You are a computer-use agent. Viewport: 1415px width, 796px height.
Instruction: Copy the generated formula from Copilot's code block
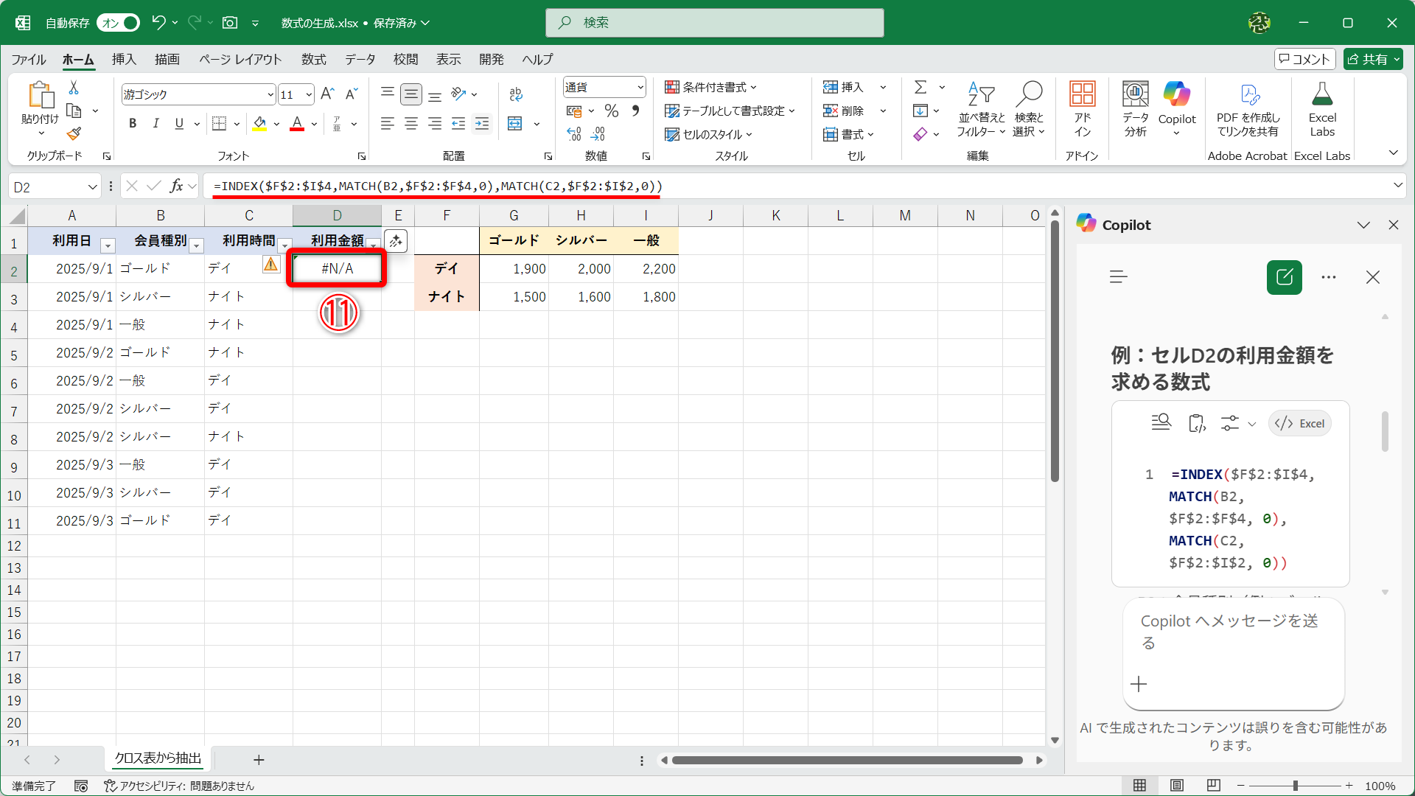[1196, 422]
